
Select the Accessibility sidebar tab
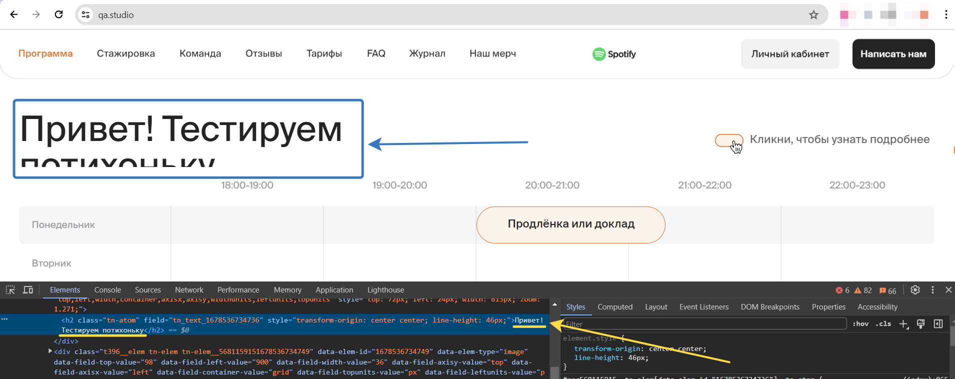(877, 307)
